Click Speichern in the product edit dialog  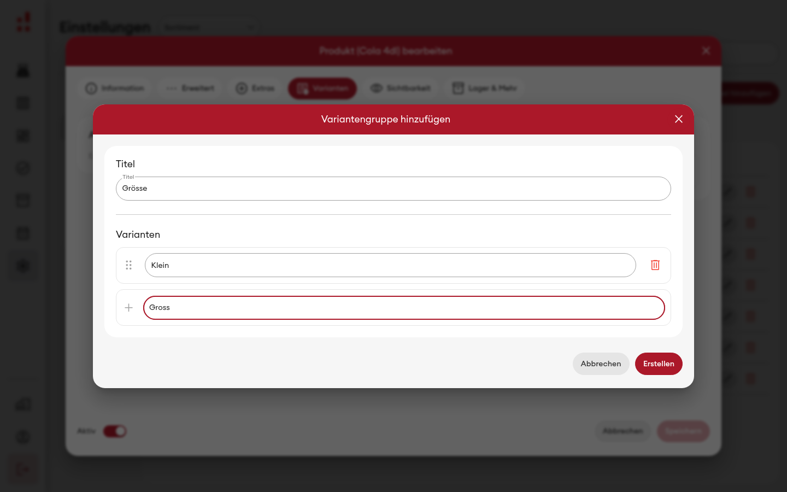(x=684, y=431)
